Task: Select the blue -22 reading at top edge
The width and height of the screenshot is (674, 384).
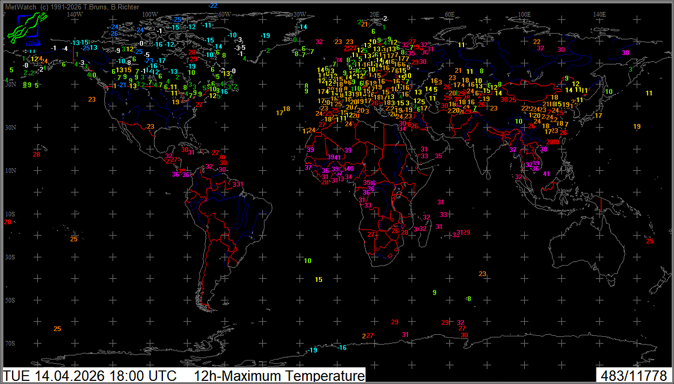Action: click(x=213, y=6)
